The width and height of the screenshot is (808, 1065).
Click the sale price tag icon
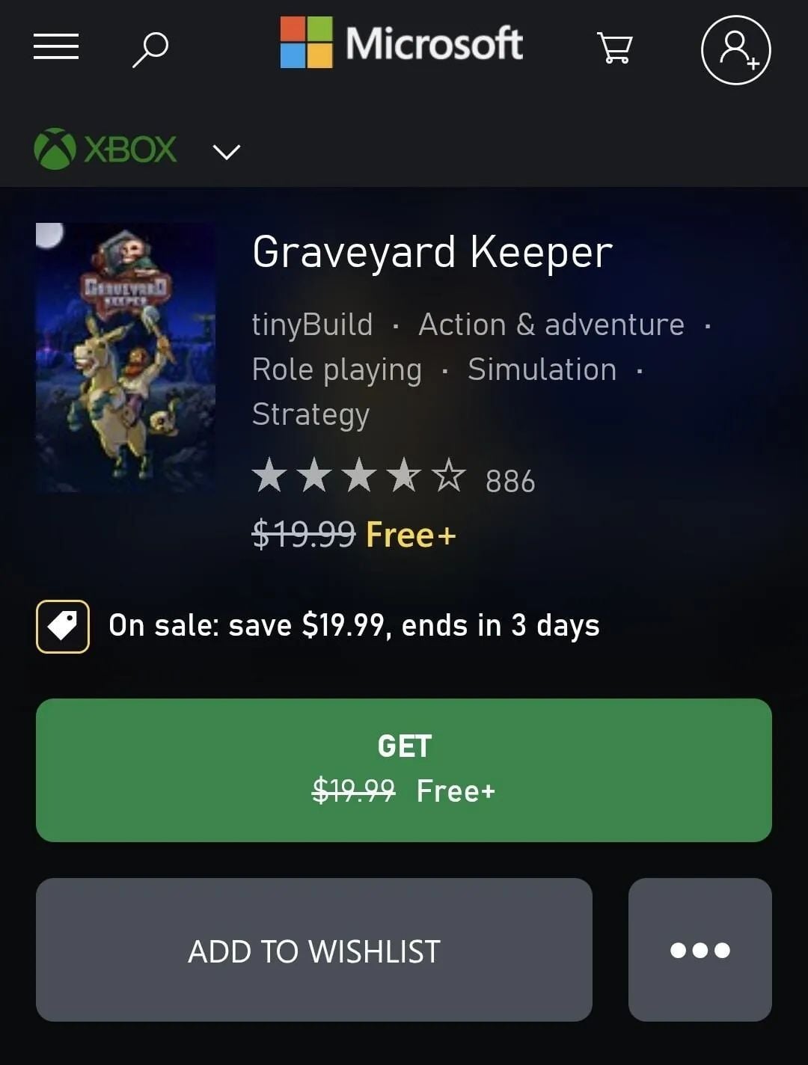(x=63, y=627)
